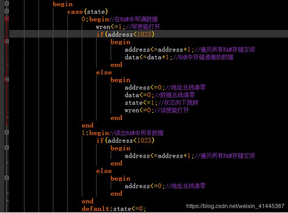Click address<=0; line below state 0 else
The height and width of the screenshot is (213, 288).
145,87
